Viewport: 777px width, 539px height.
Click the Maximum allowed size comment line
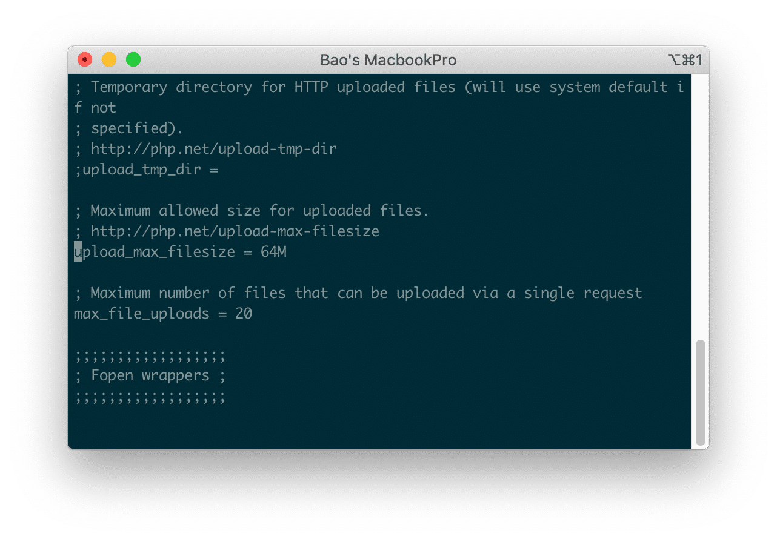(x=252, y=211)
